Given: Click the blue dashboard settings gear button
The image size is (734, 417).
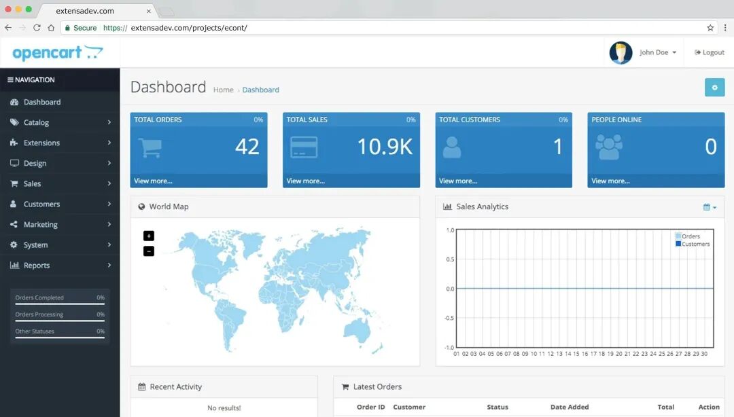Looking at the screenshot, I should tap(714, 88).
